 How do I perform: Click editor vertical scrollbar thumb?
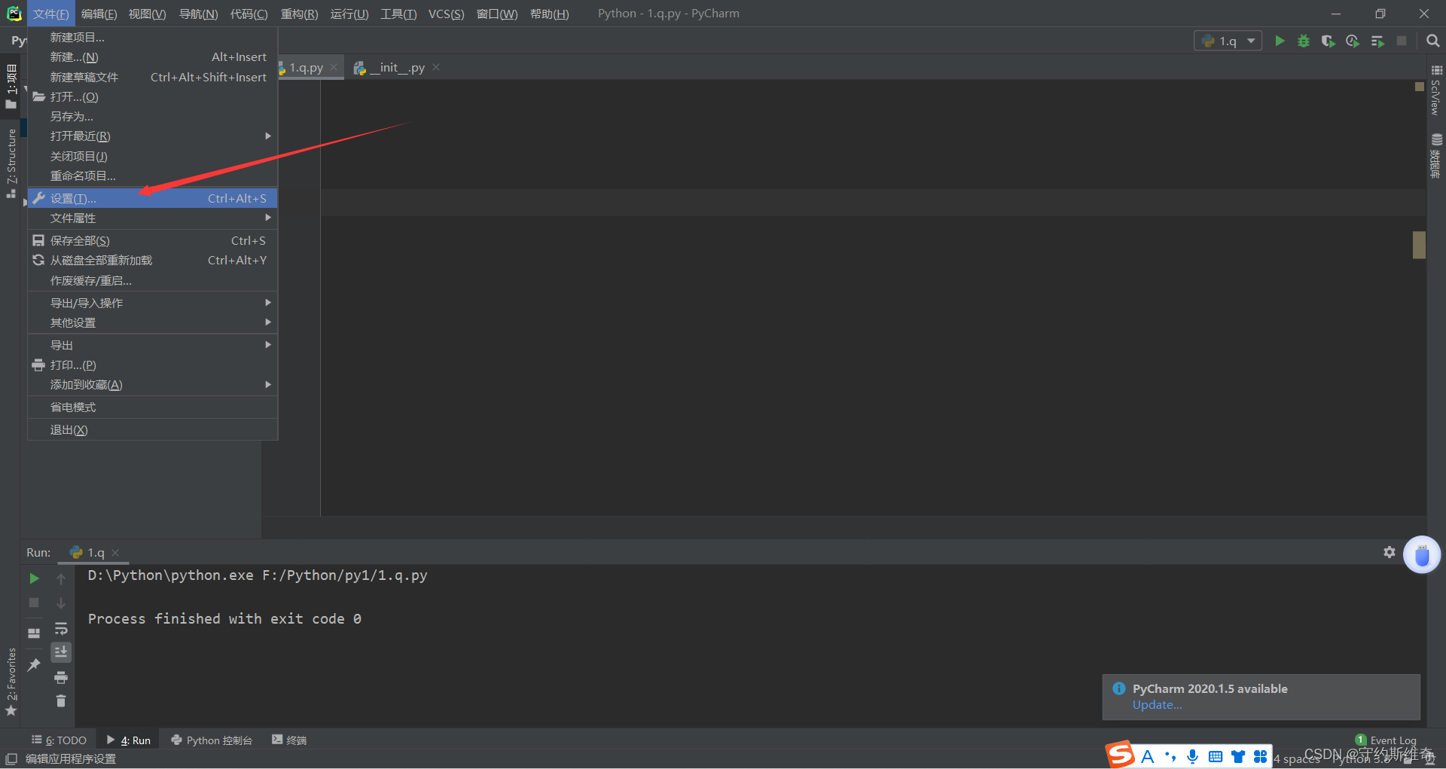point(1419,245)
